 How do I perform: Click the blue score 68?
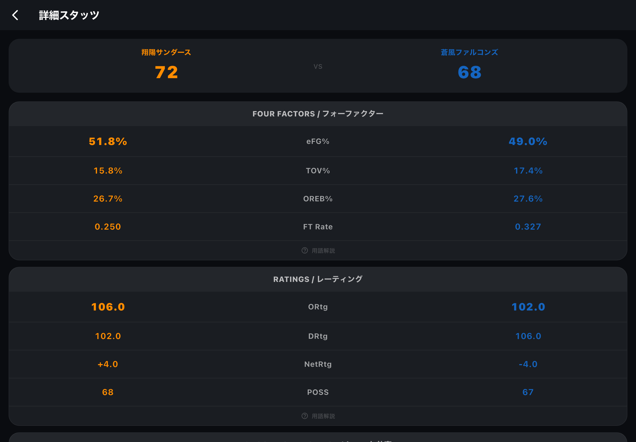click(470, 72)
